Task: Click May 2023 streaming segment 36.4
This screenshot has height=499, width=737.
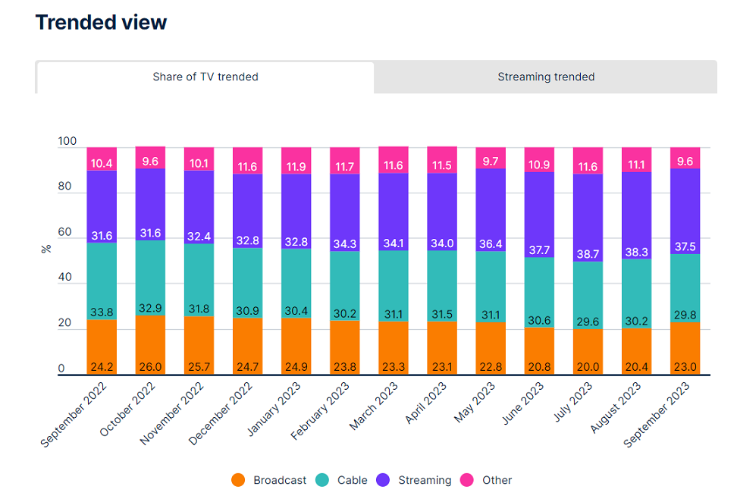Action: (491, 210)
